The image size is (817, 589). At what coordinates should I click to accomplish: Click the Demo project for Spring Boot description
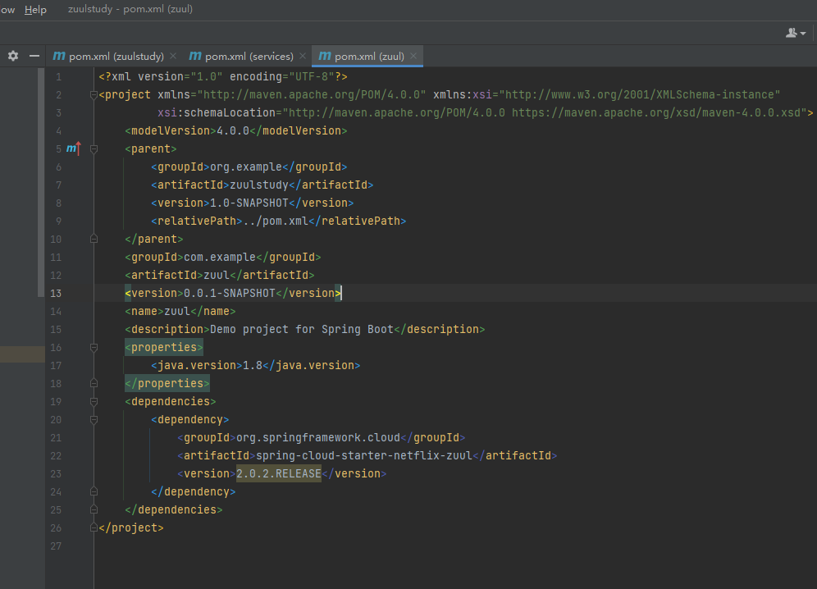point(302,330)
